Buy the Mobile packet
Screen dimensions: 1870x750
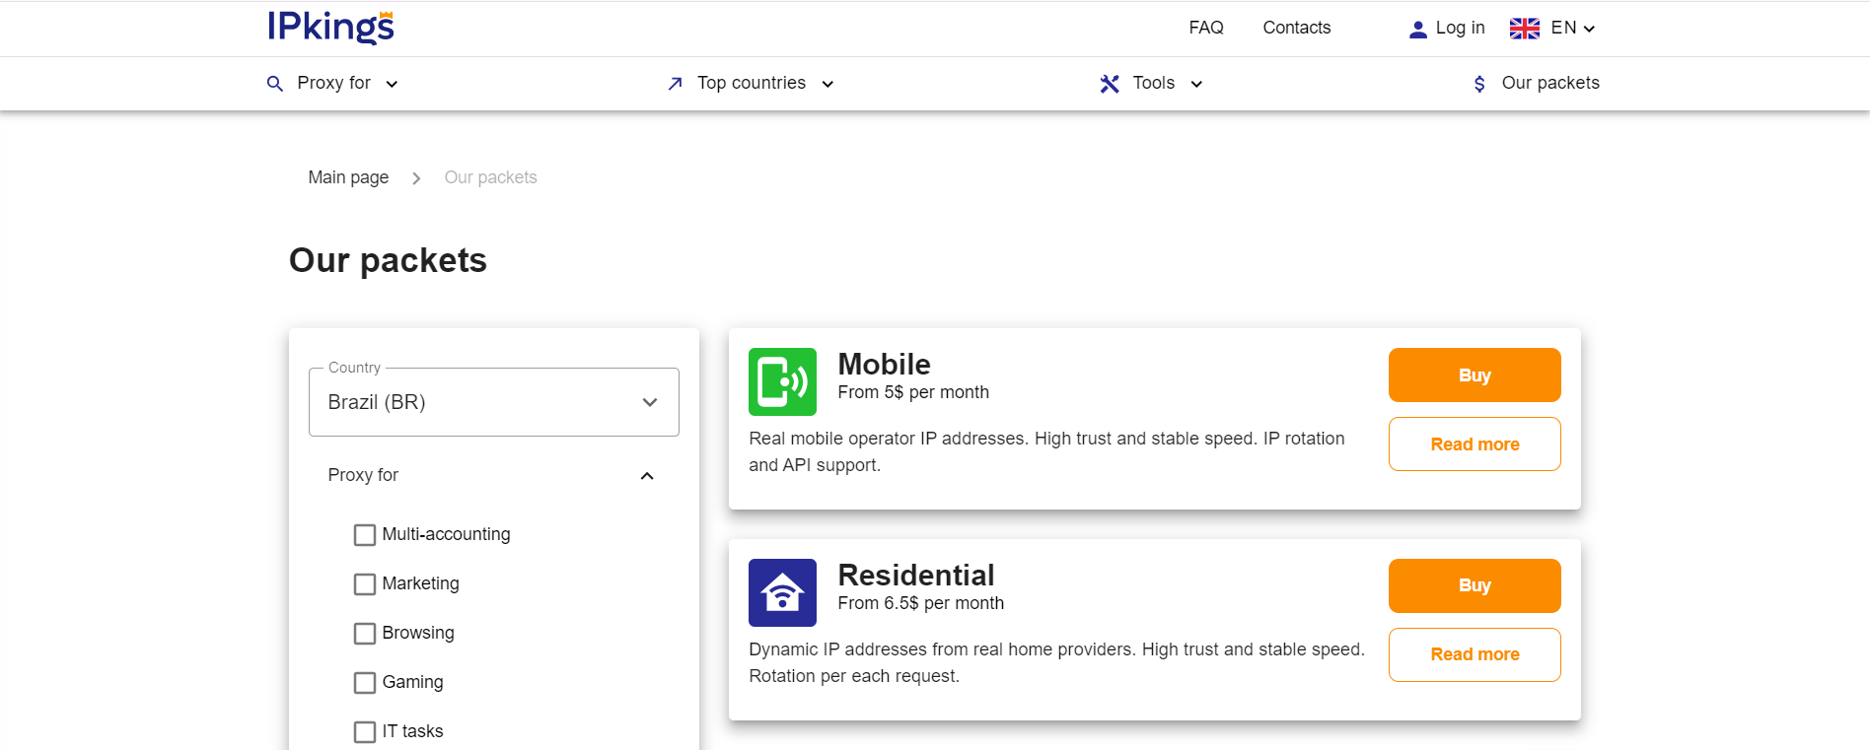click(1474, 375)
